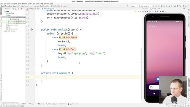
Task: Click Expand All icon in Project panel
Action: [16, 9]
